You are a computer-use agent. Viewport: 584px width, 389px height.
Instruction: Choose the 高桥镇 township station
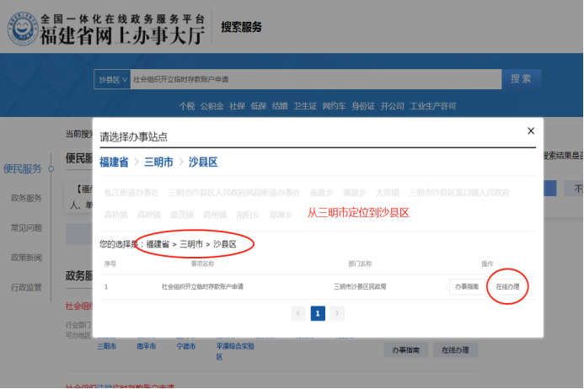coord(115,215)
